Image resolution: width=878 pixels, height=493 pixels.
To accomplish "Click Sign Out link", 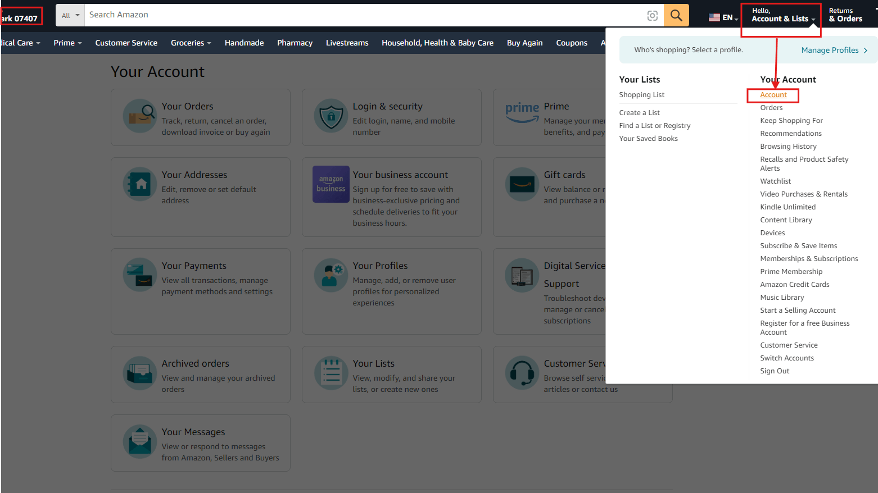I will coord(775,371).
